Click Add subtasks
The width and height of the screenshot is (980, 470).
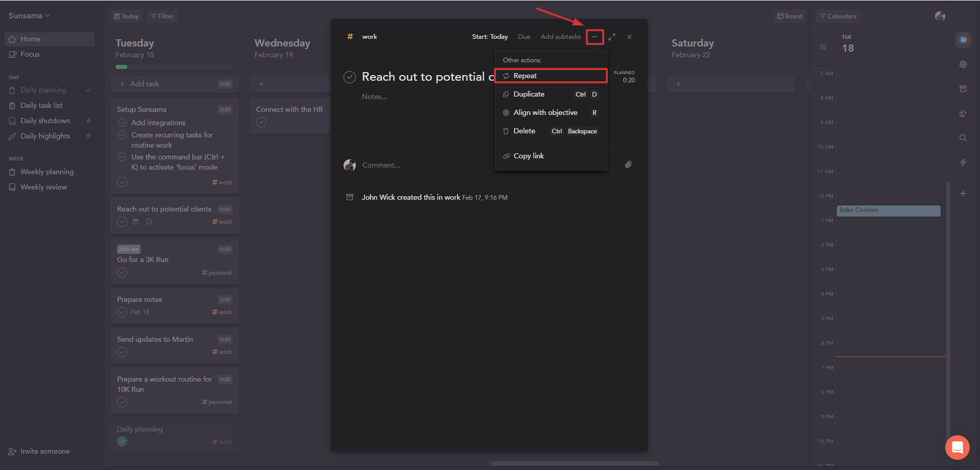coord(560,37)
